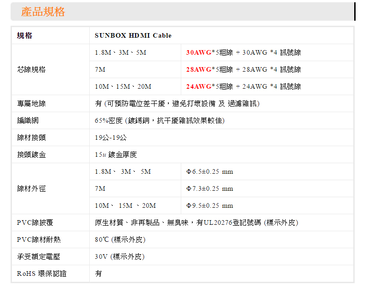Click the Φ6.5±0.25 mm value
Viewport: 368px width, 285px height.
tap(210, 171)
